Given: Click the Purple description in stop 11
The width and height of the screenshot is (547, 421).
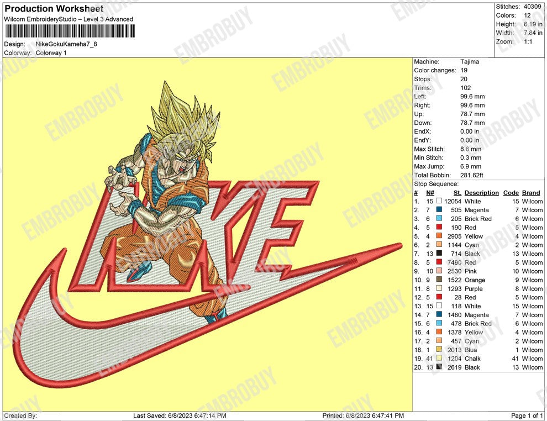Looking at the screenshot, I should (x=474, y=288).
